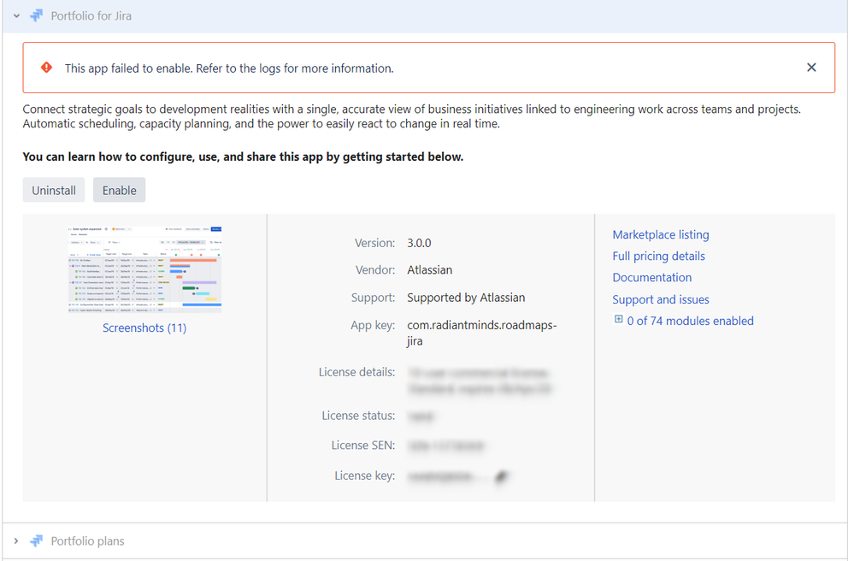Image resolution: width=854 pixels, height=561 pixels.
Task: Open the roadmap screenshot thumbnail
Action: pos(144,269)
